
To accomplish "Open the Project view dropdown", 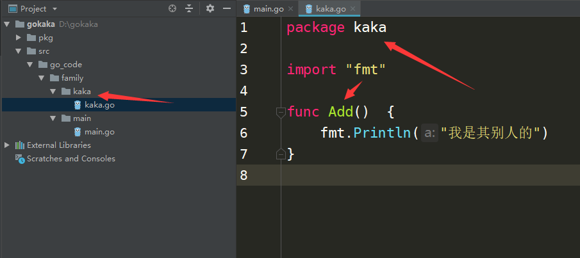I will coord(54,9).
